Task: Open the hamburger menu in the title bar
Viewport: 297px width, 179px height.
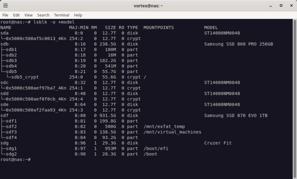Action: [6, 6]
